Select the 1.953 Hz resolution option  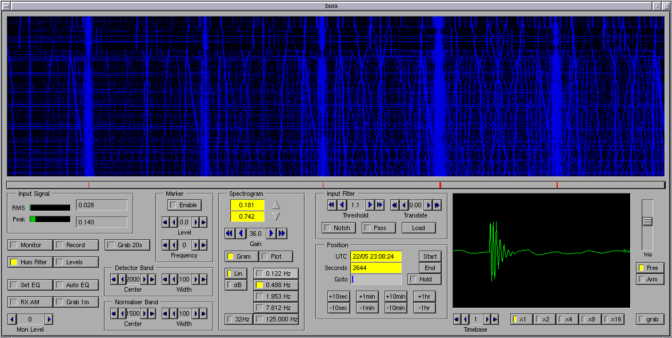[276, 296]
